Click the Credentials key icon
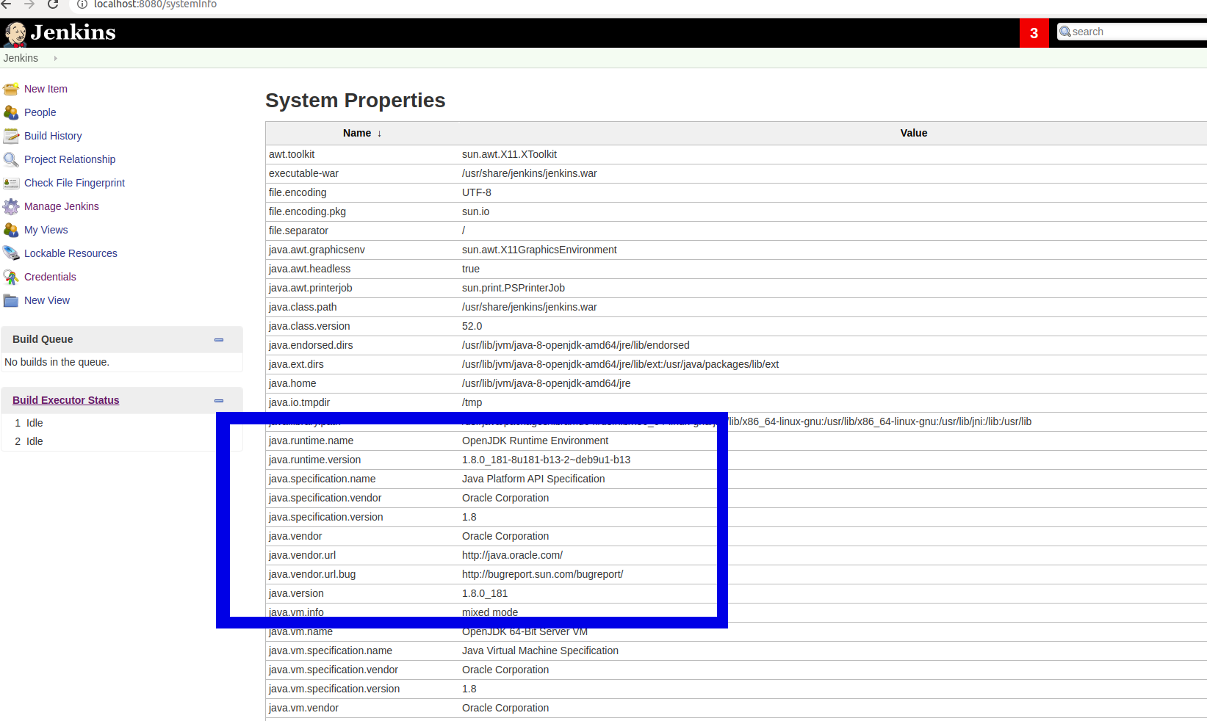The width and height of the screenshot is (1207, 721). [x=11, y=277]
